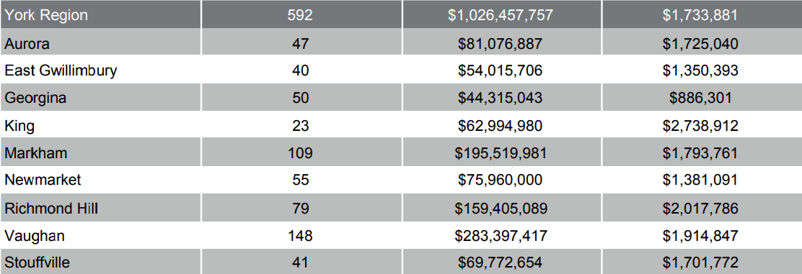Screen dimensions: 802x274
Task: Select Georgina's average price $886,301
Action: point(700,98)
